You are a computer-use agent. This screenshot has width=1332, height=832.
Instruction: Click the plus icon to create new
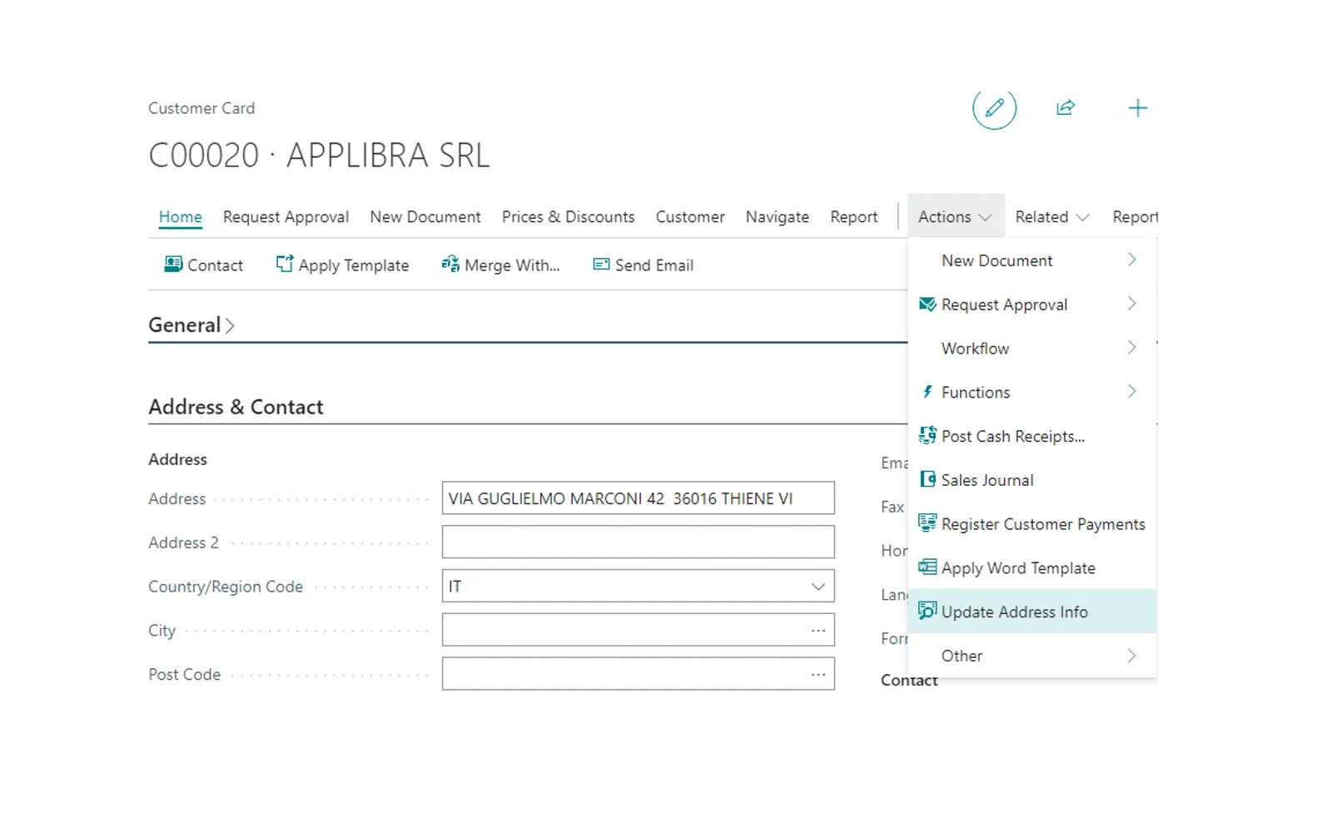(1137, 108)
